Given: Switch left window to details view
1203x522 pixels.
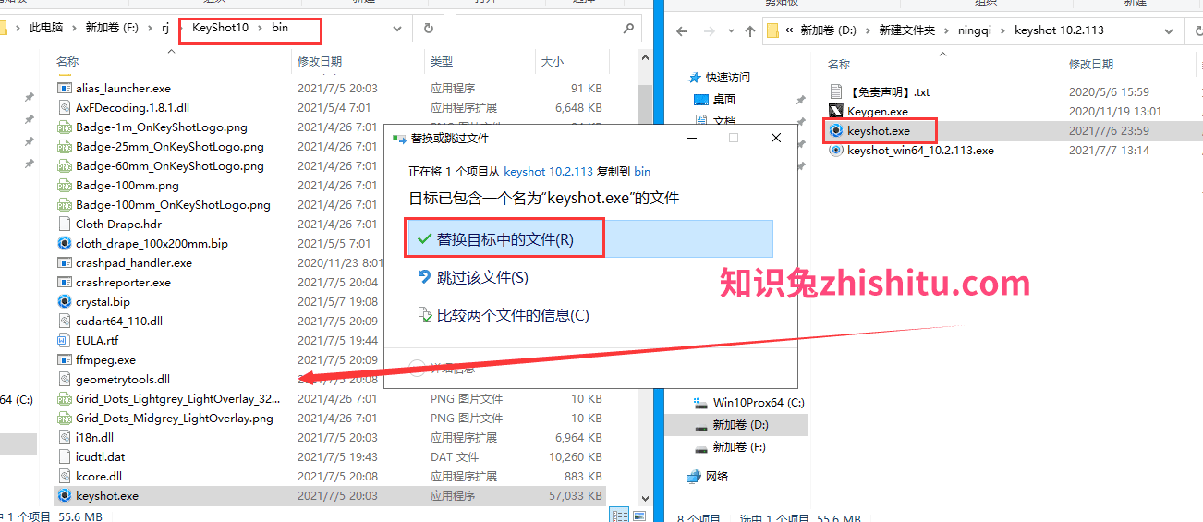Looking at the screenshot, I should tap(618, 516).
